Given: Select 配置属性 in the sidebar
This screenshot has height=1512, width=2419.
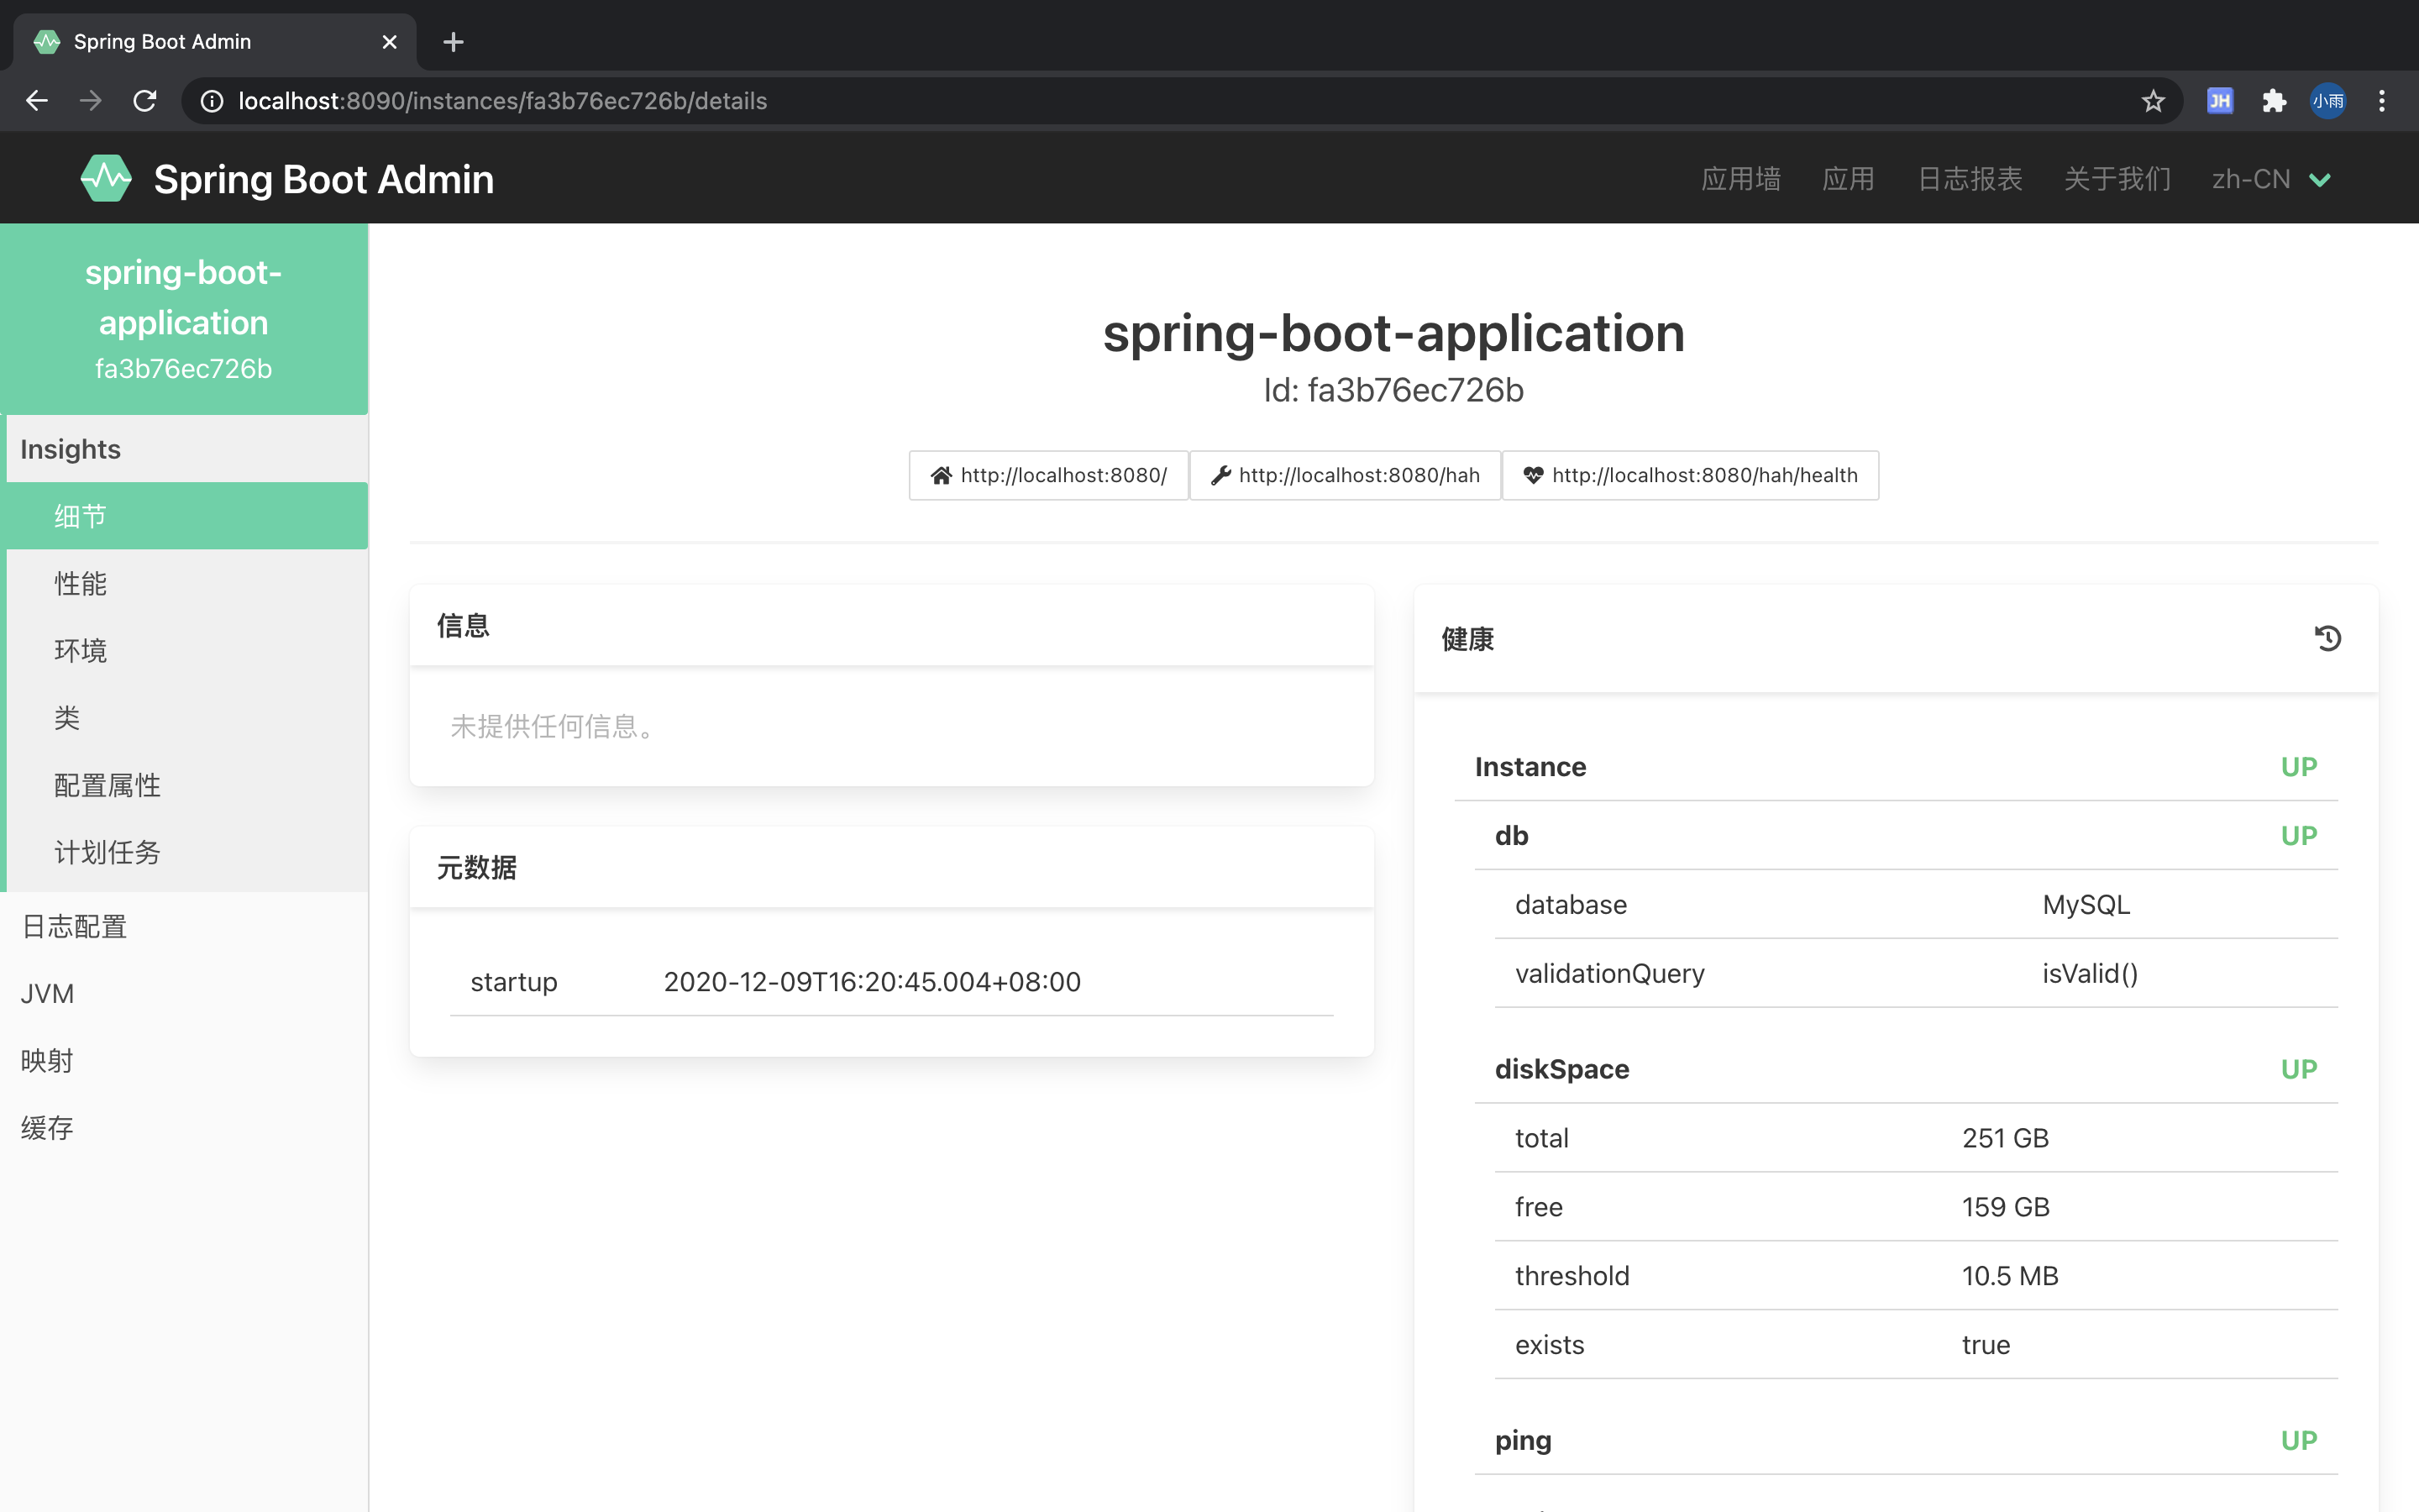Looking at the screenshot, I should pyautogui.click(x=187, y=785).
